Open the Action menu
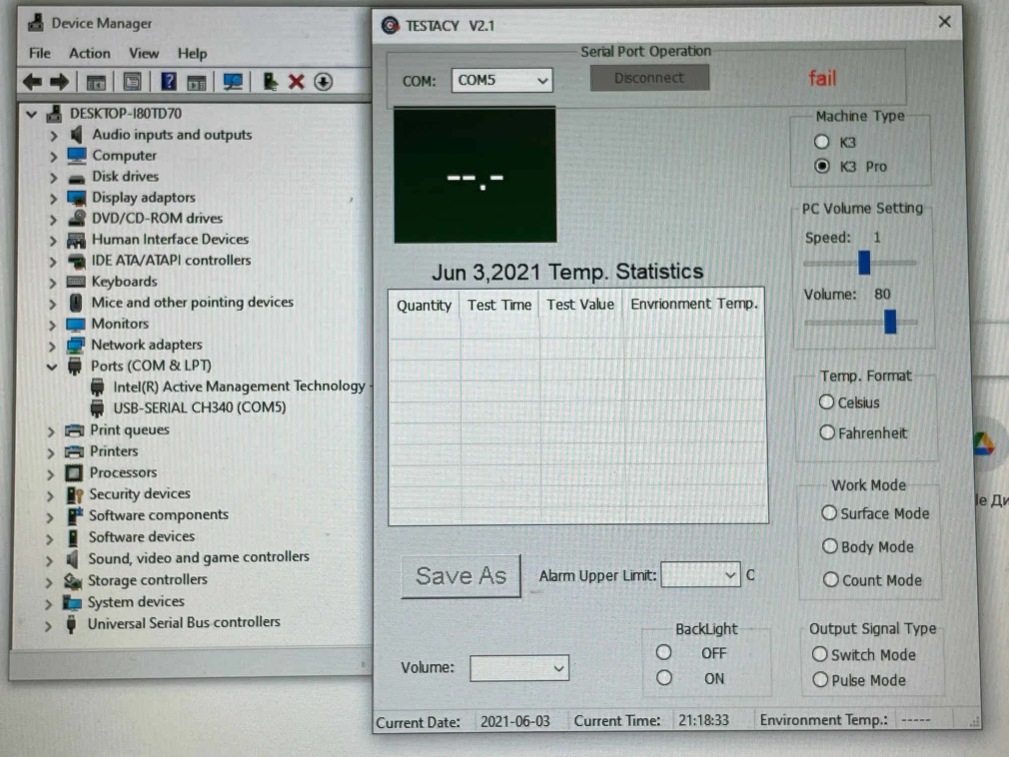Image resolution: width=1009 pixels, height=757 pixels. pyautogui.click(x=90, y=53)
